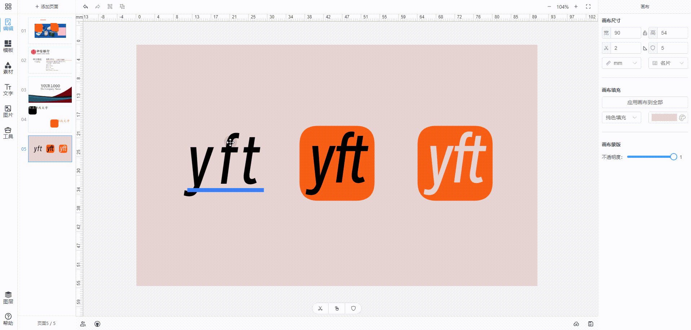This screenshot has height=330, width=691.
Task: Click the scissors icon below the canvas
Action: 320,308
